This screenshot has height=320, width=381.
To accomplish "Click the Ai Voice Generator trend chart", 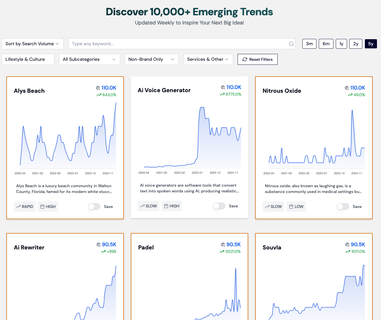I will pyautogui.click(x=192, y=137).
